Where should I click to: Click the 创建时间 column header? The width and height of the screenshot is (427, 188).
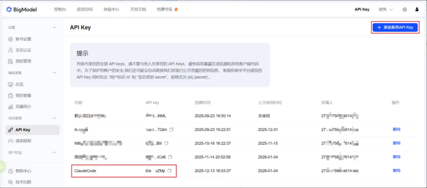202,103
